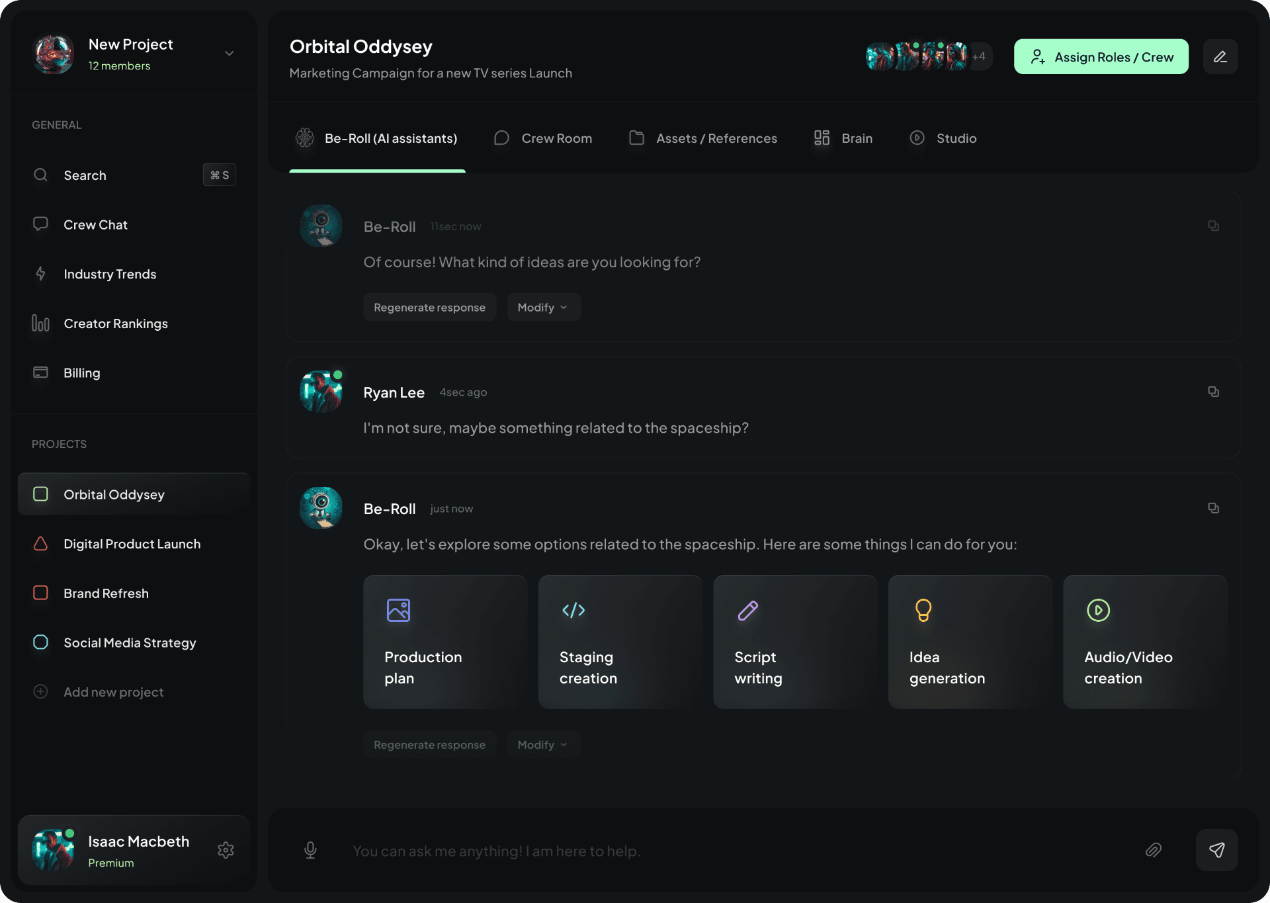Open the Modify dropdown under Be-Roll's reply

(x=542, y=306)
